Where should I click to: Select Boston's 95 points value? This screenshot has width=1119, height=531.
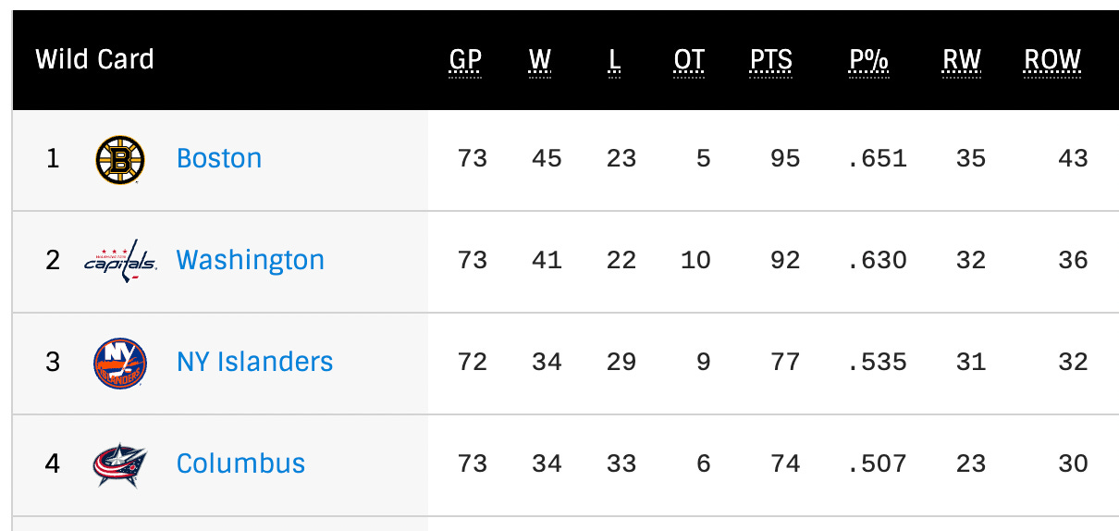coord(785,159)
